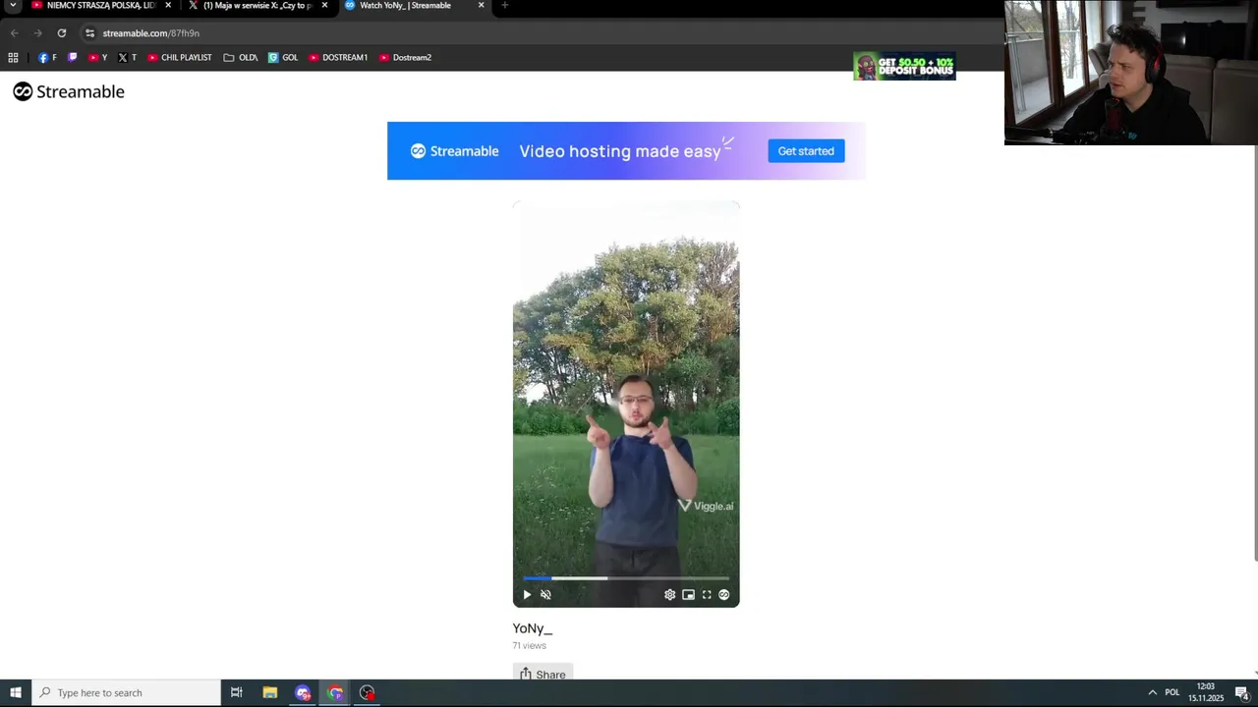Open the Facebook F bookmark
Screen dimensions: 1258x707
pos(47,57)
